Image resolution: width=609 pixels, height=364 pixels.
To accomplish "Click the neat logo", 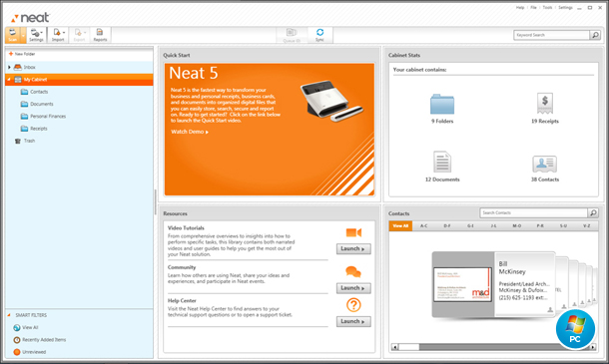I will click(x=31, y=18).
